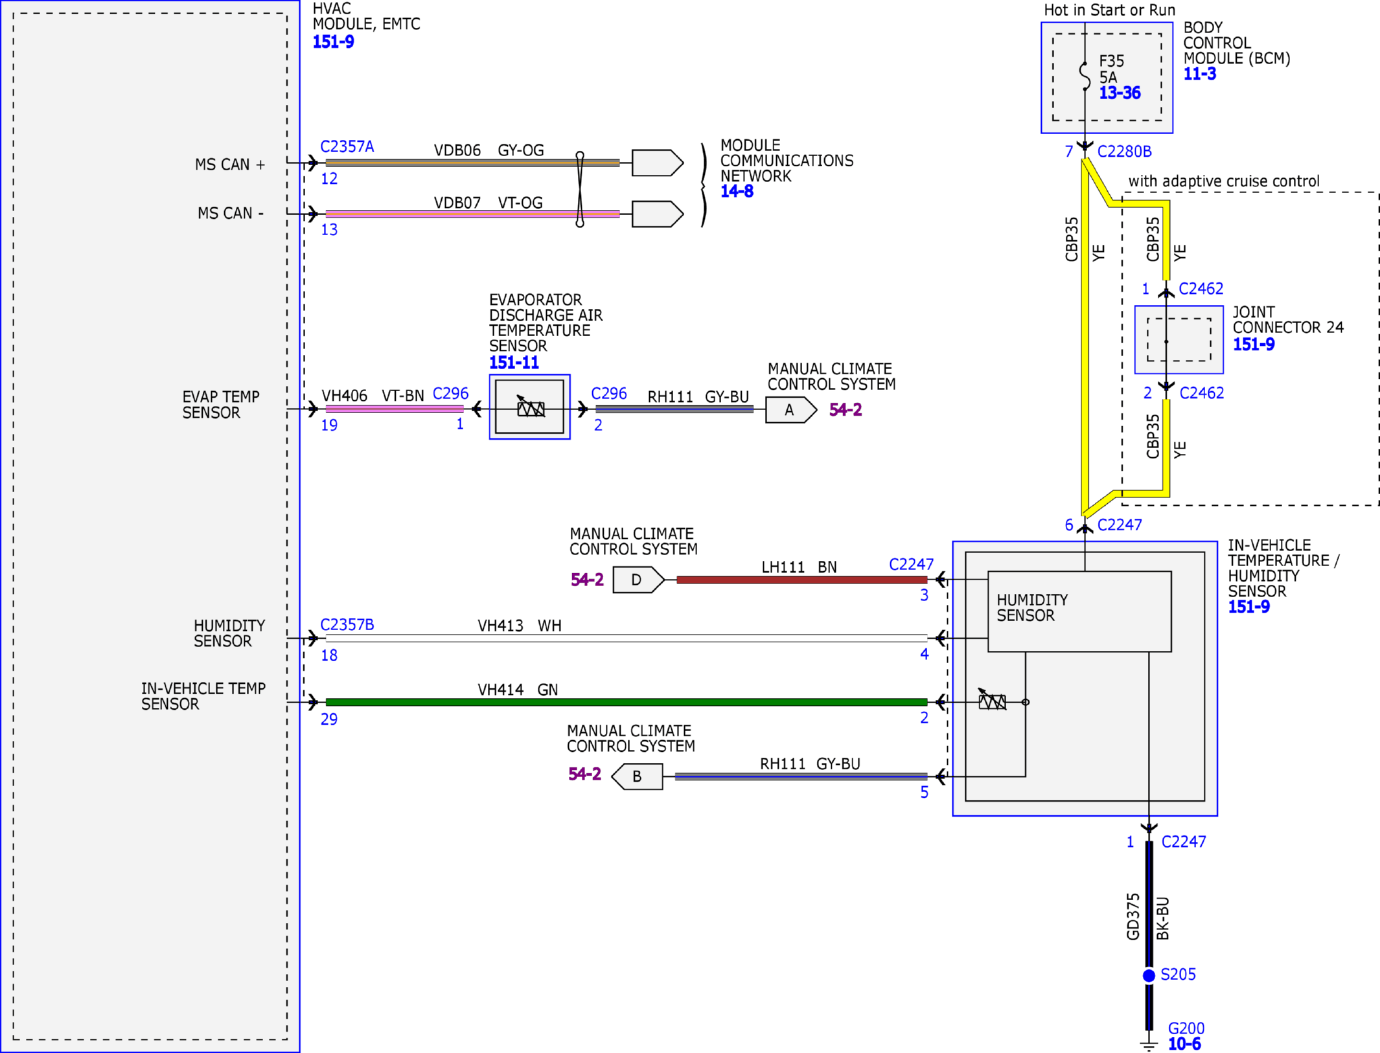Image resolution: width=1380 pixels, height=1053 pixels.
Task: Click the 54-2 link next to arrow D
Action: [587, 580]
